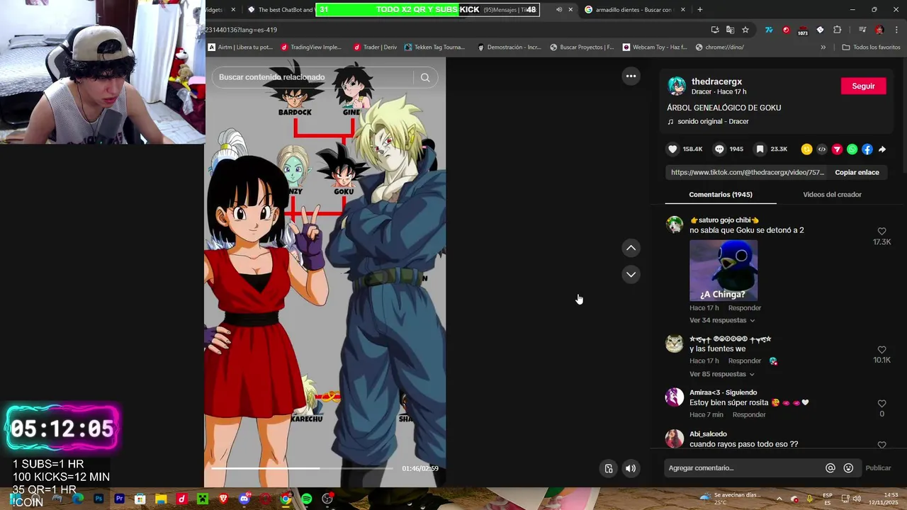
Task: Open thedracergx profile name
Action: (716, 81)
